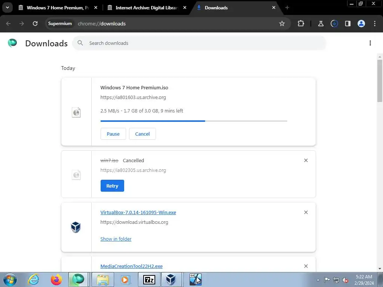Click the scrollbar down arrow

379,269
